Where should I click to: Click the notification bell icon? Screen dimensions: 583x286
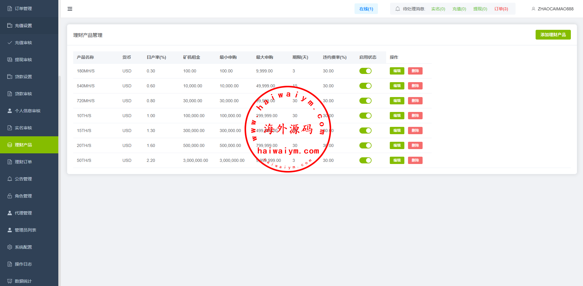(397, 9)
